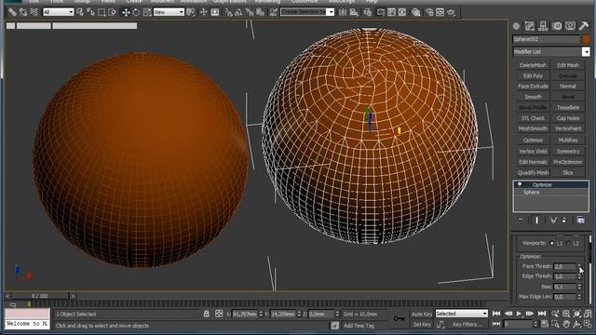Screen dimensions: 596x335
Task: Click Maximize Viewport Toggle icon
Action: coord(588,324)
